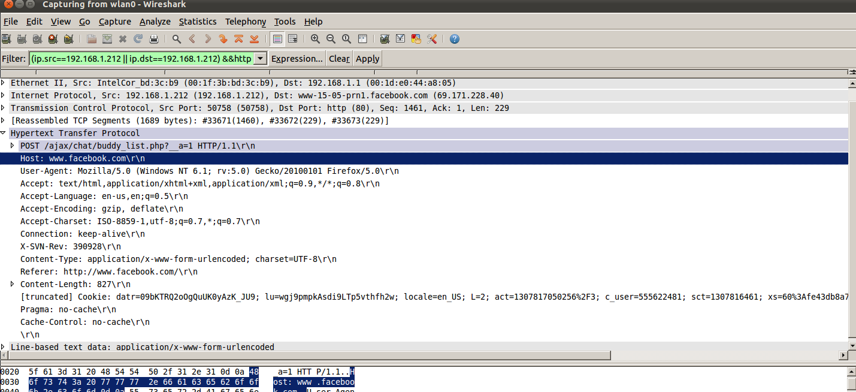Open coloring rules icon
Screen dimensions: 856x392
click(416, 39)
